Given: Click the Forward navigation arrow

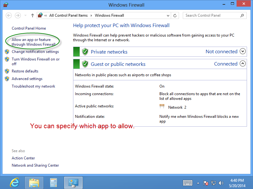Looking at the screenshot, I should 18,15.
